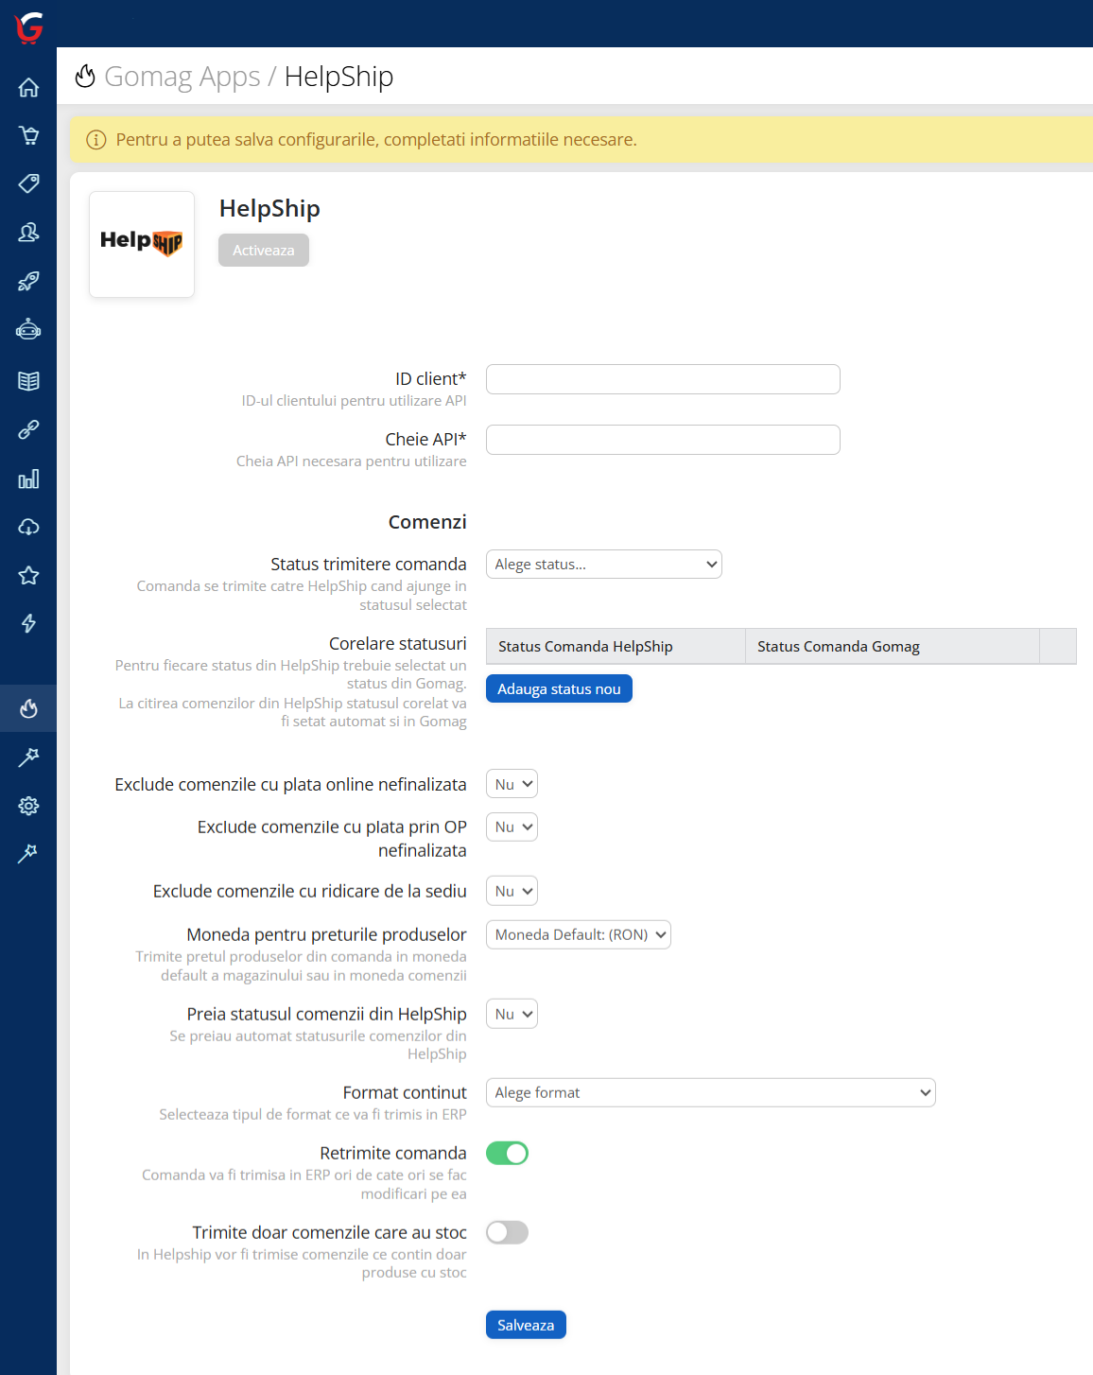Change Exclude comenzile cu plata online dropdown
Image resolution: width=1093 pixels, height=1375 pixels.
tap(511, 783)
